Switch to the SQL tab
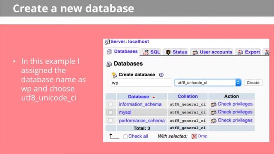274x154 pixels. [151, 52]
